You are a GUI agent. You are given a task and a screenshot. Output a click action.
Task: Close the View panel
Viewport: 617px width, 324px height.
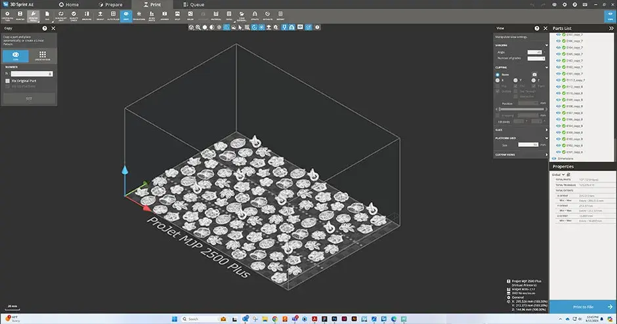(545, 28)
